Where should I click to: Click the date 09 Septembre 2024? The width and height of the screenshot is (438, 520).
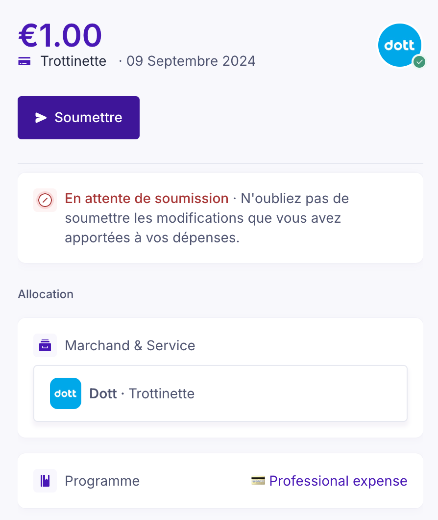pos(191,61)
